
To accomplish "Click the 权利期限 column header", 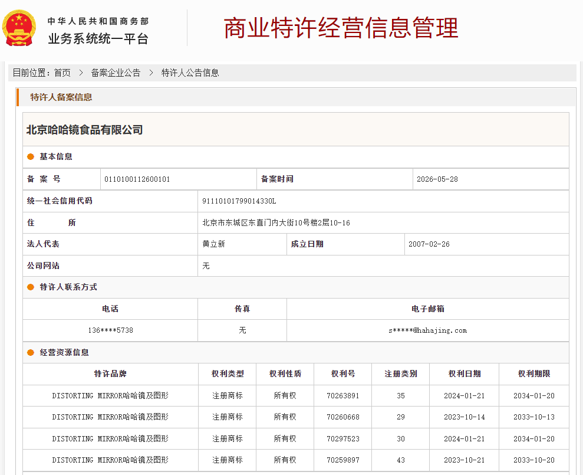I will point(534,374).
